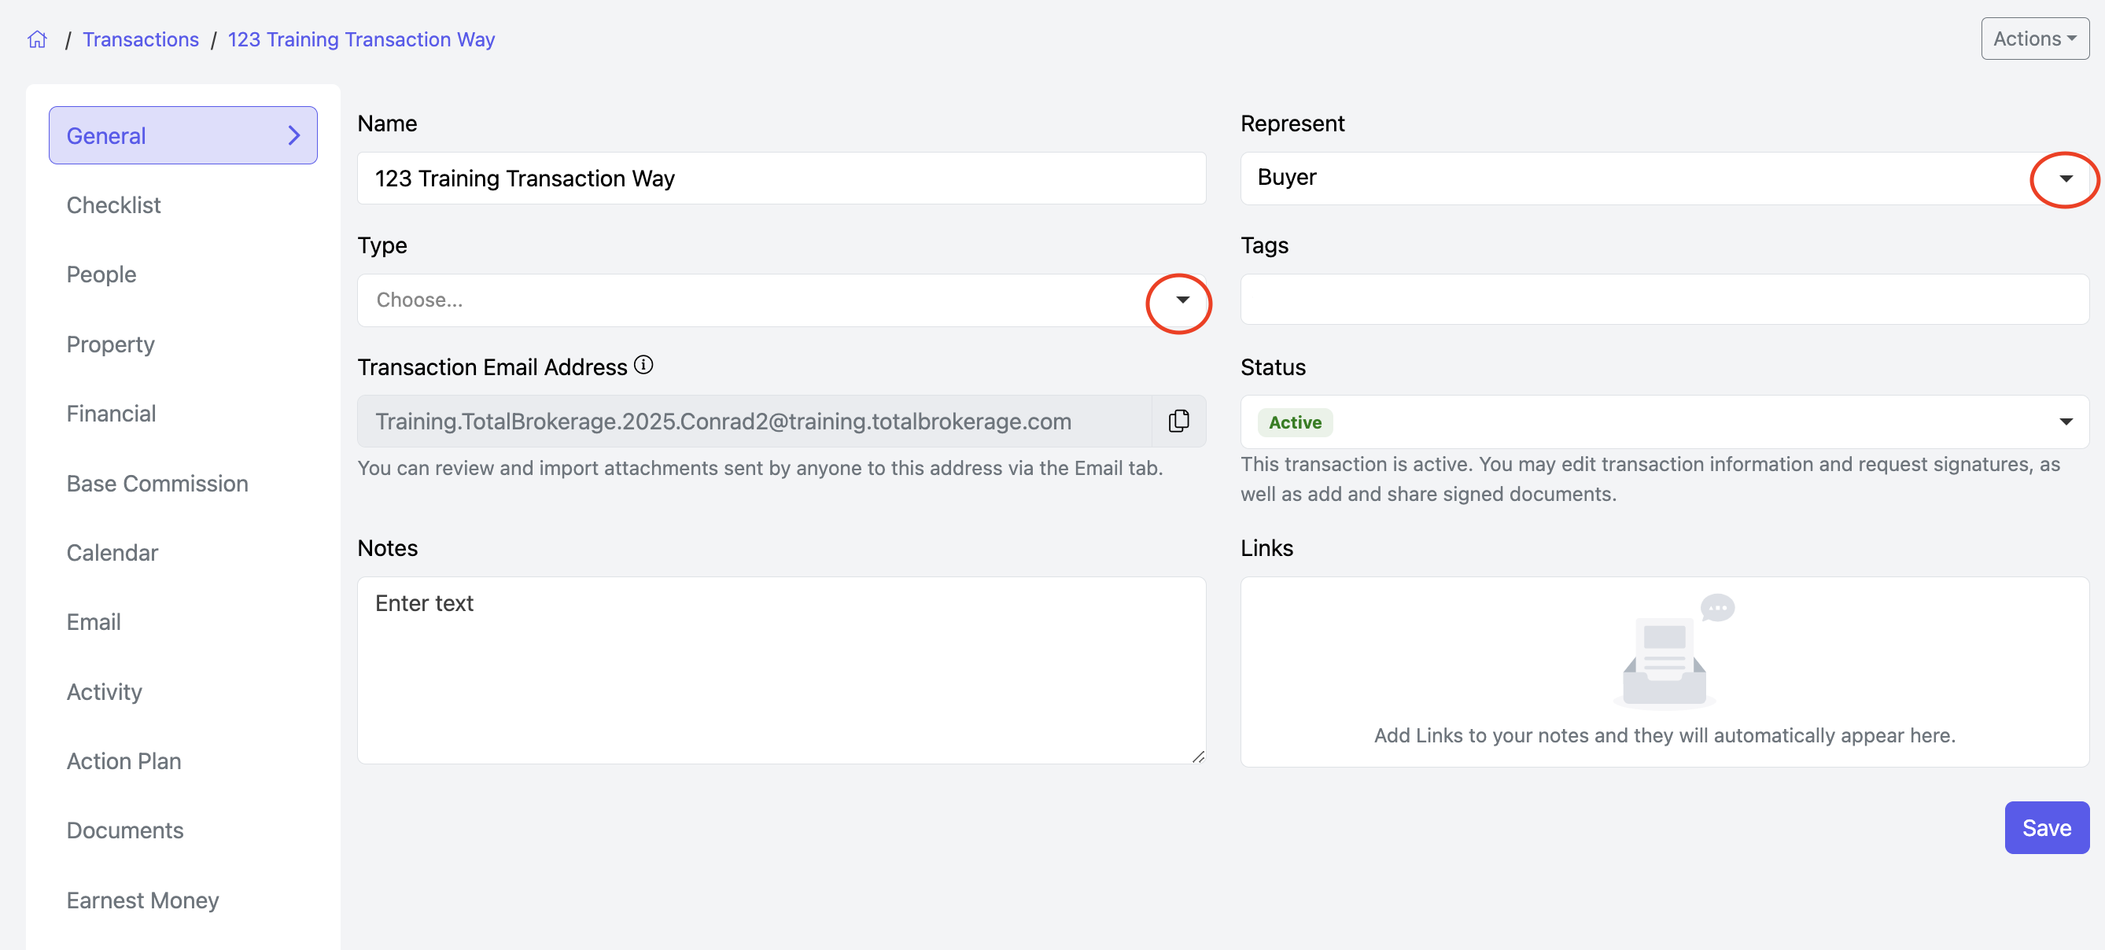Screen dimensions: 2105x950
Task: Open the Earnest Money section
Action: pos(143,900)
